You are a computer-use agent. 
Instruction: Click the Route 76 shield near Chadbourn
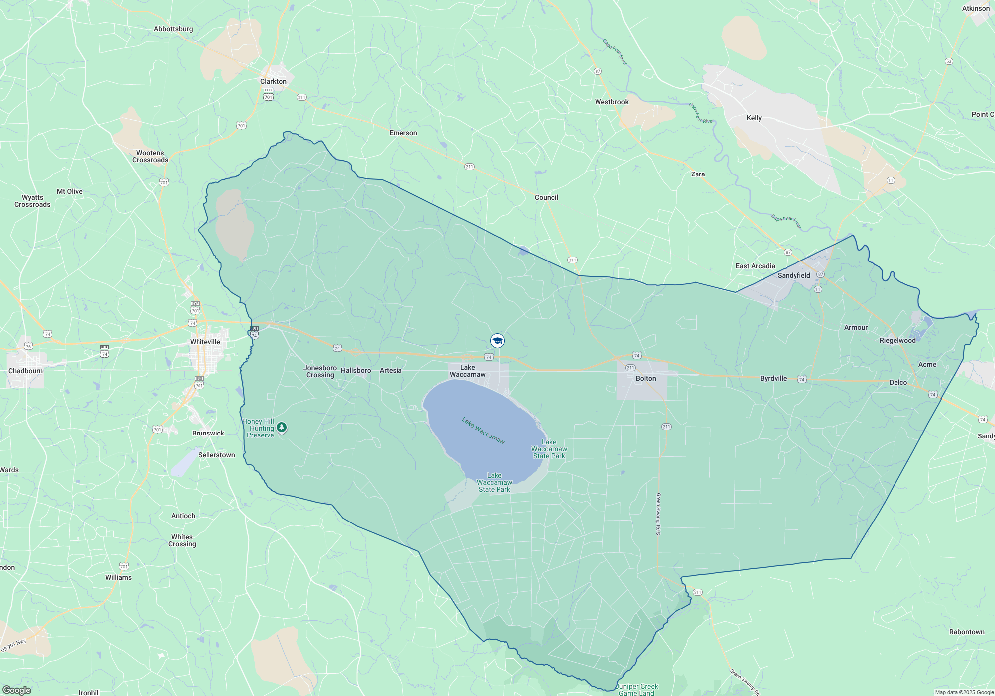28,346
